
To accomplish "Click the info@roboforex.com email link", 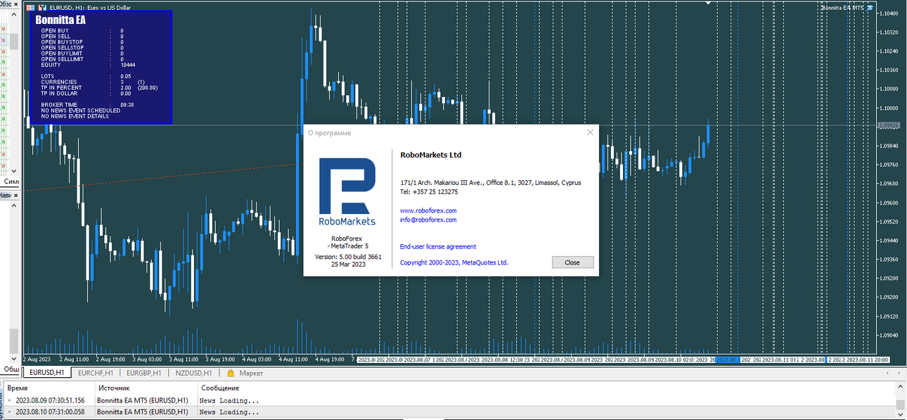I will [428, 219].
